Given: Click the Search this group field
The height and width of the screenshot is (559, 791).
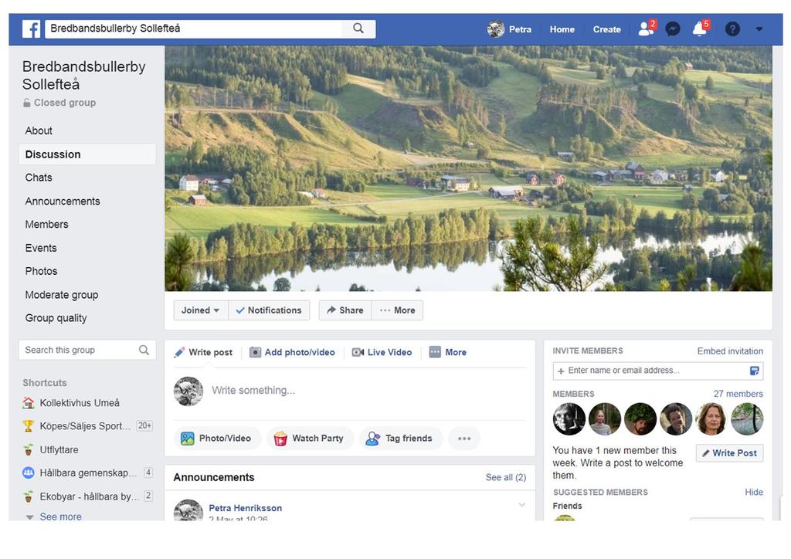Looking at the screenshot, I should [x=87, y=350].
